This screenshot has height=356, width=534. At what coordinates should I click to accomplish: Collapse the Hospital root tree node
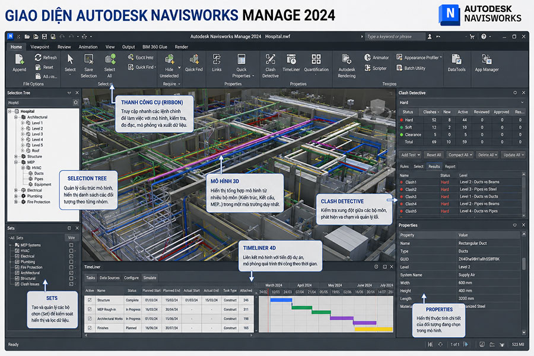(x=10, y=112)
